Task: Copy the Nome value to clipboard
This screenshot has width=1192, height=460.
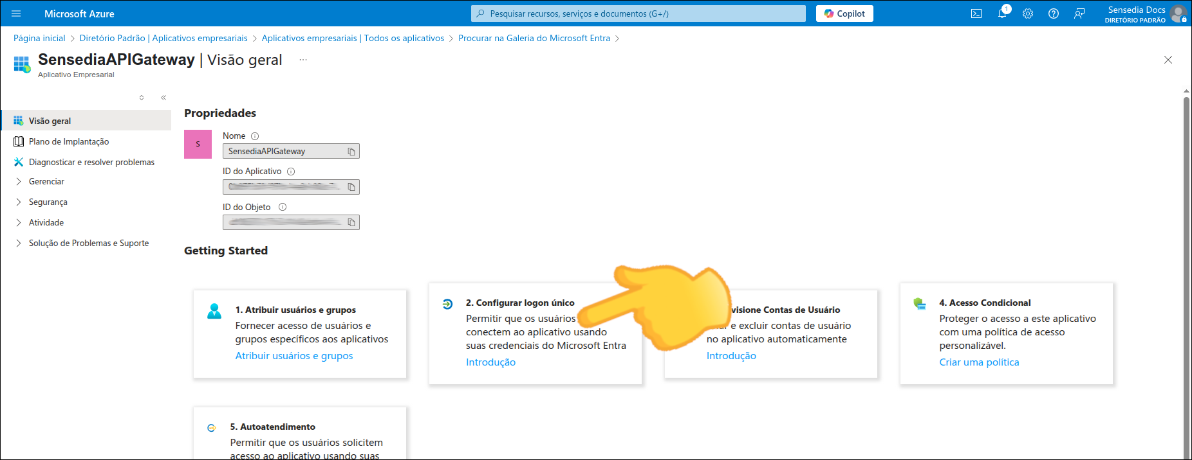Action: (x=351, y=152)
